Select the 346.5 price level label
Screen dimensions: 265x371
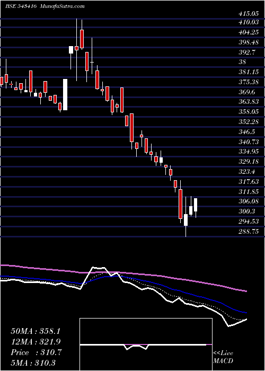pyautogui.click(x=247, y=132)
